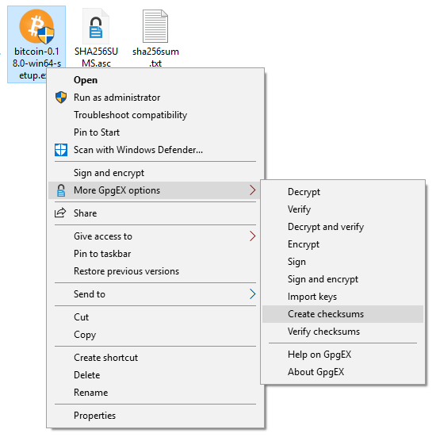
Task: Select Troubleshoot compatibility
Action: tap(155, 115)
